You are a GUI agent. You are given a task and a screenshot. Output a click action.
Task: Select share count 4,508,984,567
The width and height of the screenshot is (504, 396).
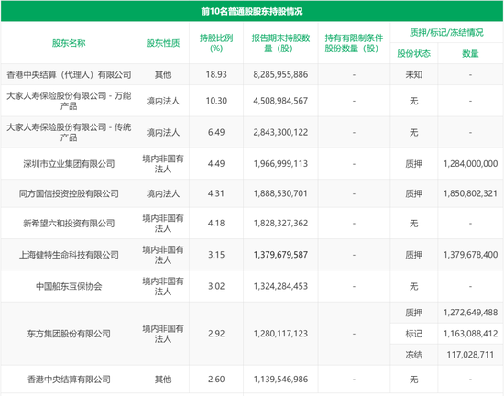pyautogui.click(x=280, y=101)
